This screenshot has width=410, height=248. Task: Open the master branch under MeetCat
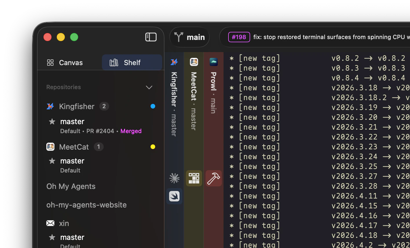click(x=72, y=161)
